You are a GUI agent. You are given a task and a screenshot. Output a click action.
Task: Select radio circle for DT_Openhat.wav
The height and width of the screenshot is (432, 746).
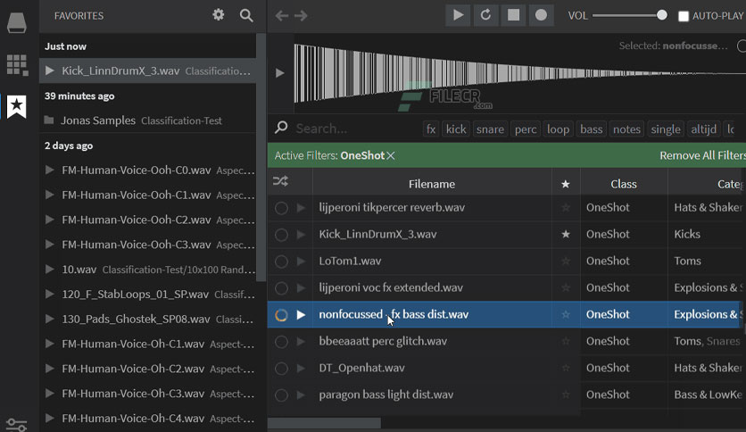[x=281, y=369]
